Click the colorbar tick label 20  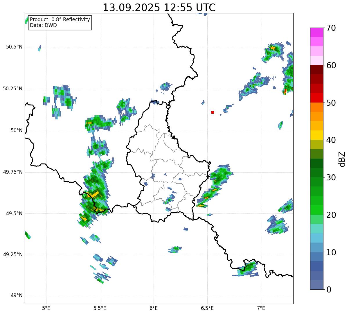[x=331, y=215]
